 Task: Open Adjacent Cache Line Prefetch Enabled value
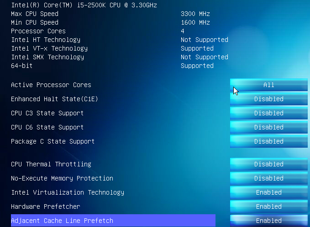(x=268, y=221)
